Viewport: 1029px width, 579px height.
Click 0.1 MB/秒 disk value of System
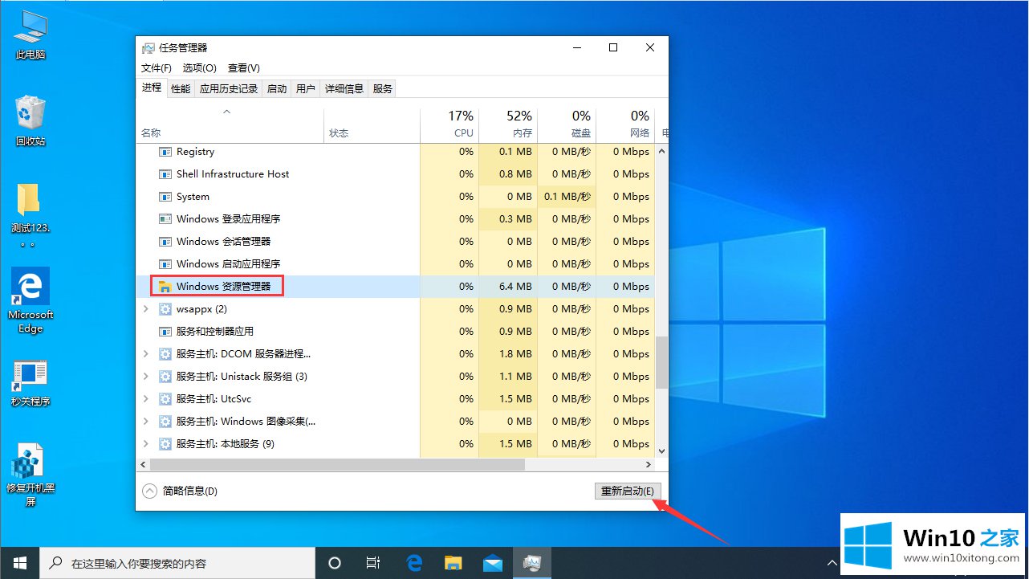pos(567,197)
